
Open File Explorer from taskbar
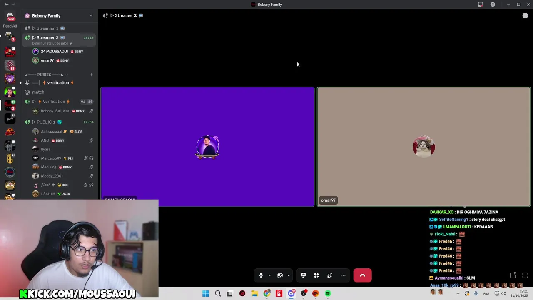254,293
